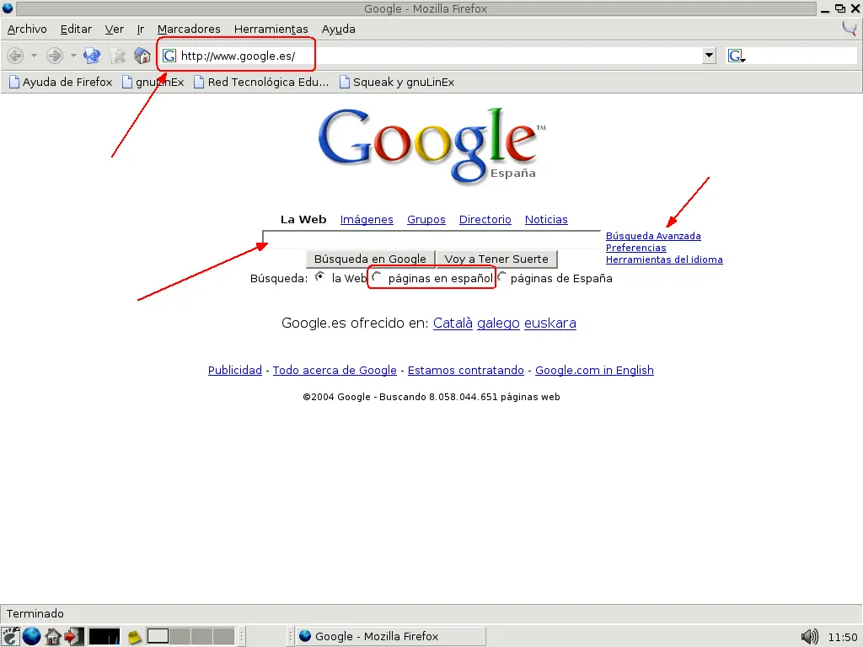Switch to the second workspace
This screenshot has width=863, height=647.
pyautogui.click(x=180, y=637)
